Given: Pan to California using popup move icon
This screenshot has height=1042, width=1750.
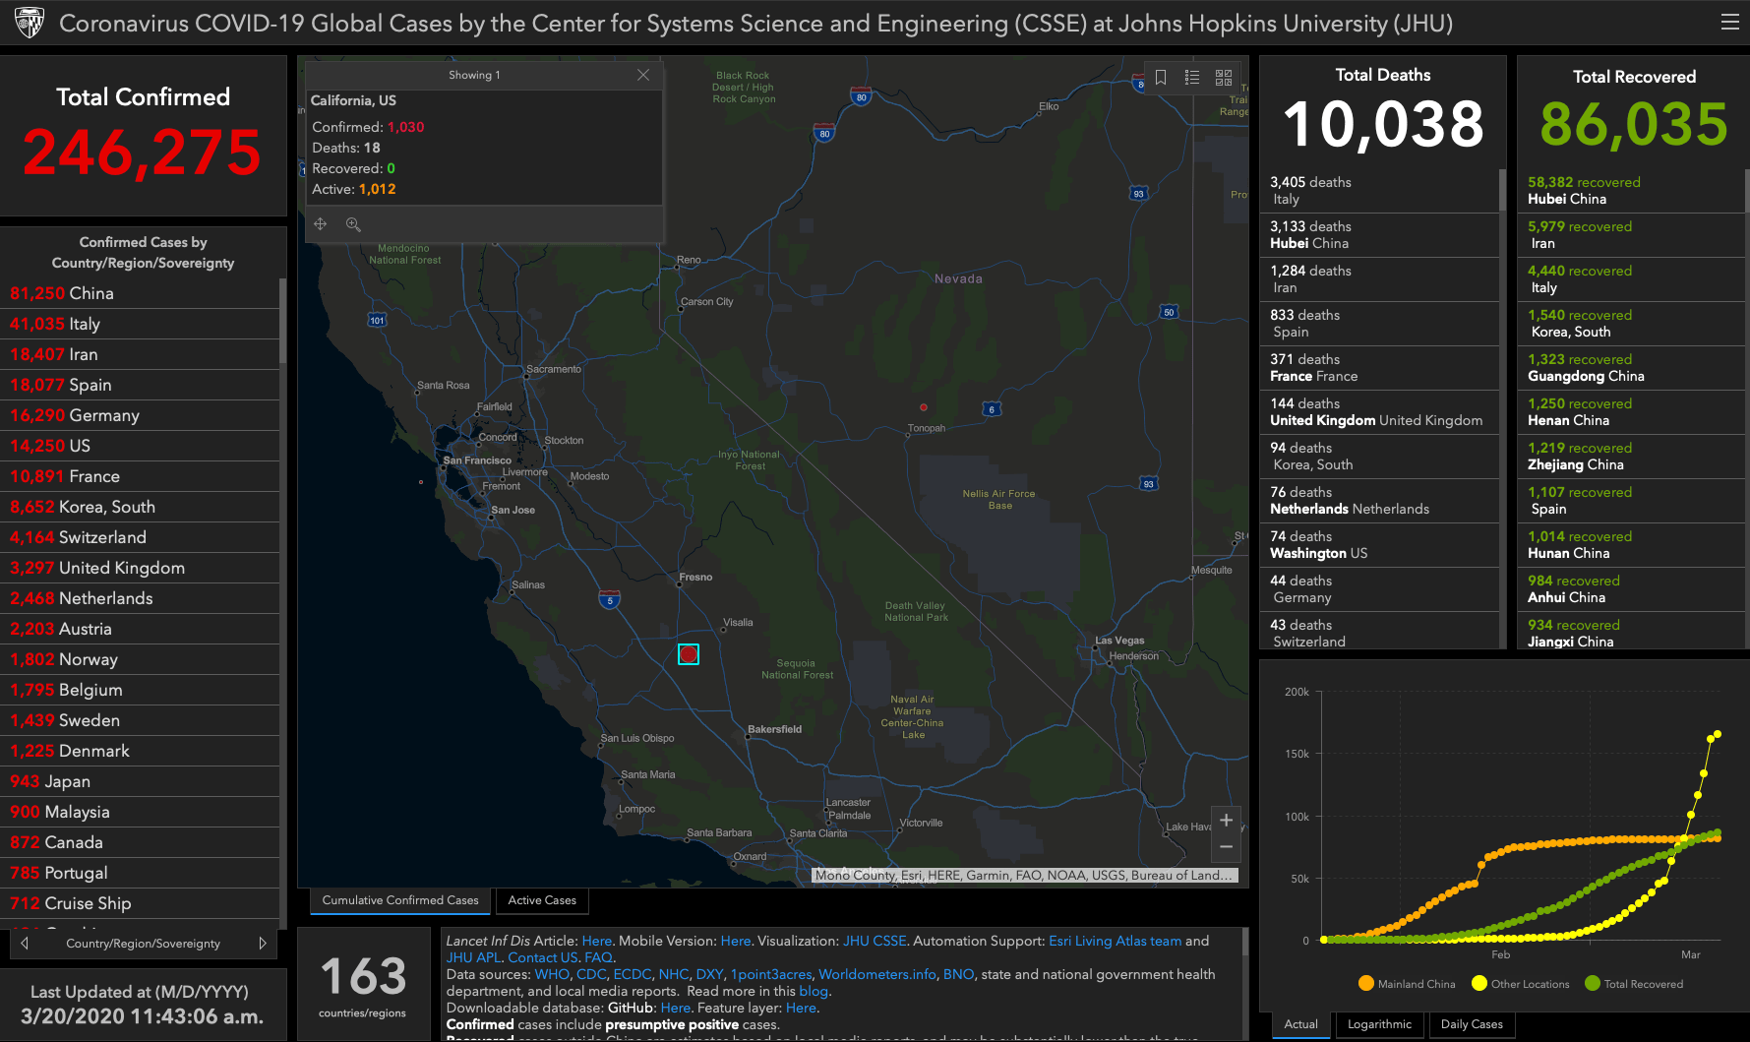Looking at the screenshot, I should (x=321, y=224).
